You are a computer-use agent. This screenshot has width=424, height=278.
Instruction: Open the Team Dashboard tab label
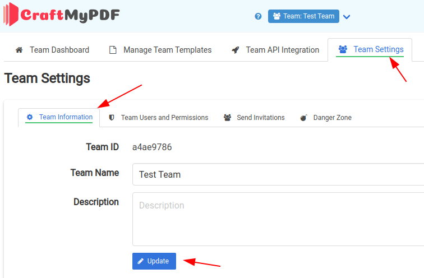click(x=59, y=50)
